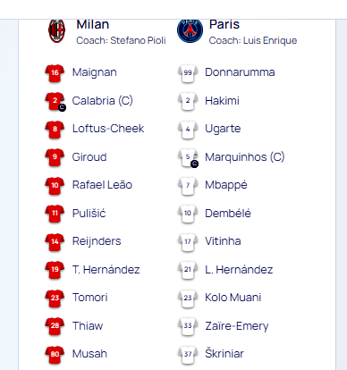The height and width of the screenshot is (370, 347).
Task: Click Škriniar's white number 37 jersey
Action: (188, 355)
